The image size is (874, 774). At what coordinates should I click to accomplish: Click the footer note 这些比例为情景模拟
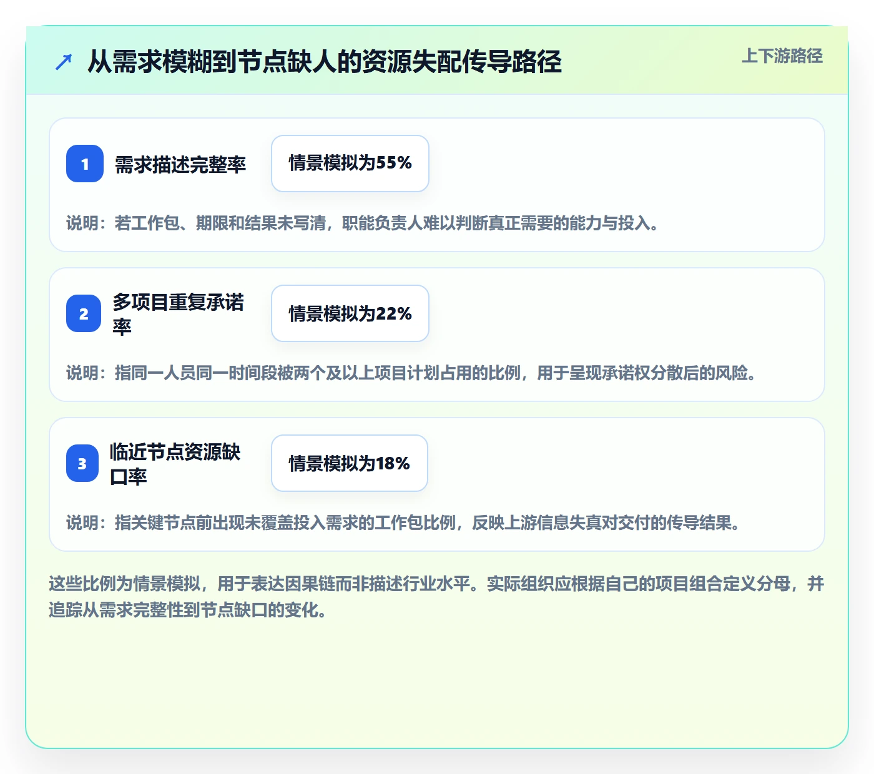tap(437, 597)
